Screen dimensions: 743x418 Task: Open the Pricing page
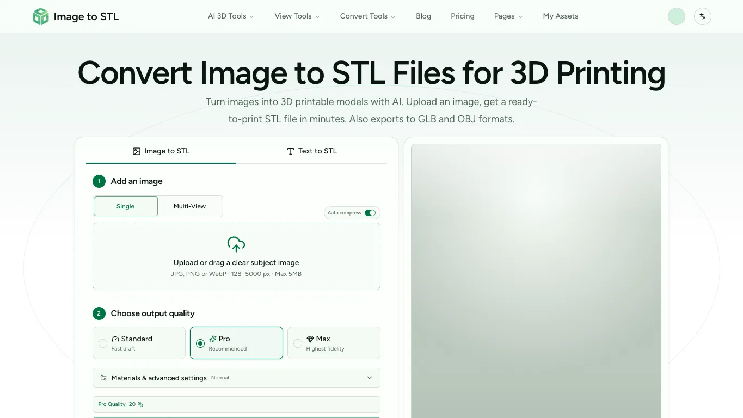click(x=463, y=16)
